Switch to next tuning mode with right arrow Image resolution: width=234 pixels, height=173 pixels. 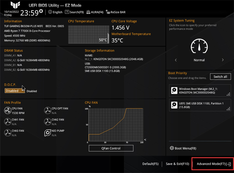point(223,60)
